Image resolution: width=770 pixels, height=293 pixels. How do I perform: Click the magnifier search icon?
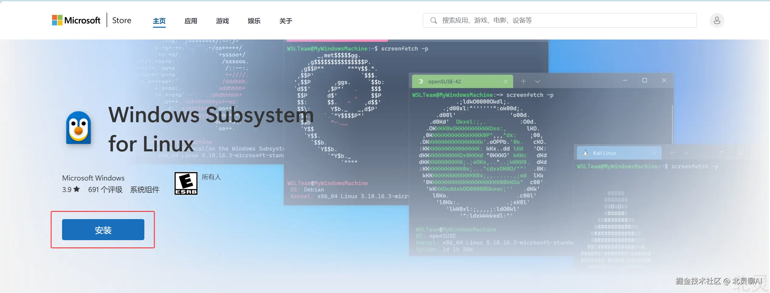coord(434,20)
